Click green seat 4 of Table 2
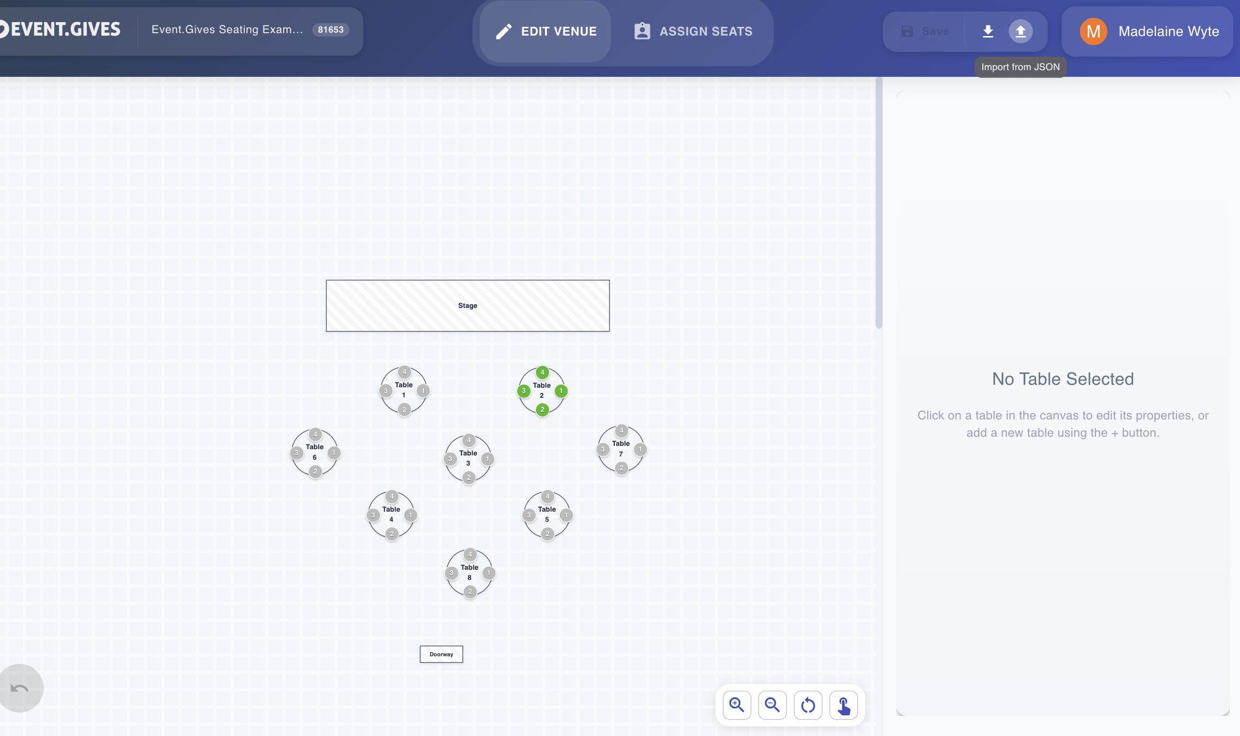The image size is (1240, 736). [542, 372]
